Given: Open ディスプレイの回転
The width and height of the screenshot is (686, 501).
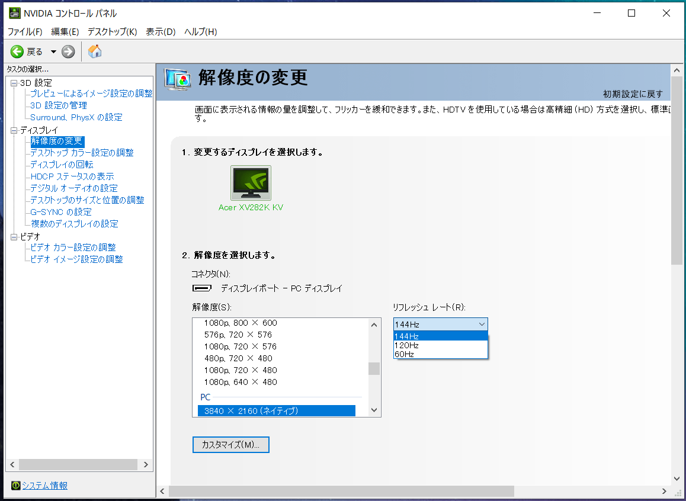Looking at the screenshot, I should 62,165.
